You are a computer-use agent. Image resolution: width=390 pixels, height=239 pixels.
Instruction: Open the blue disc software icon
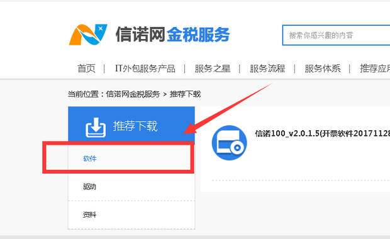coord(230,143)
